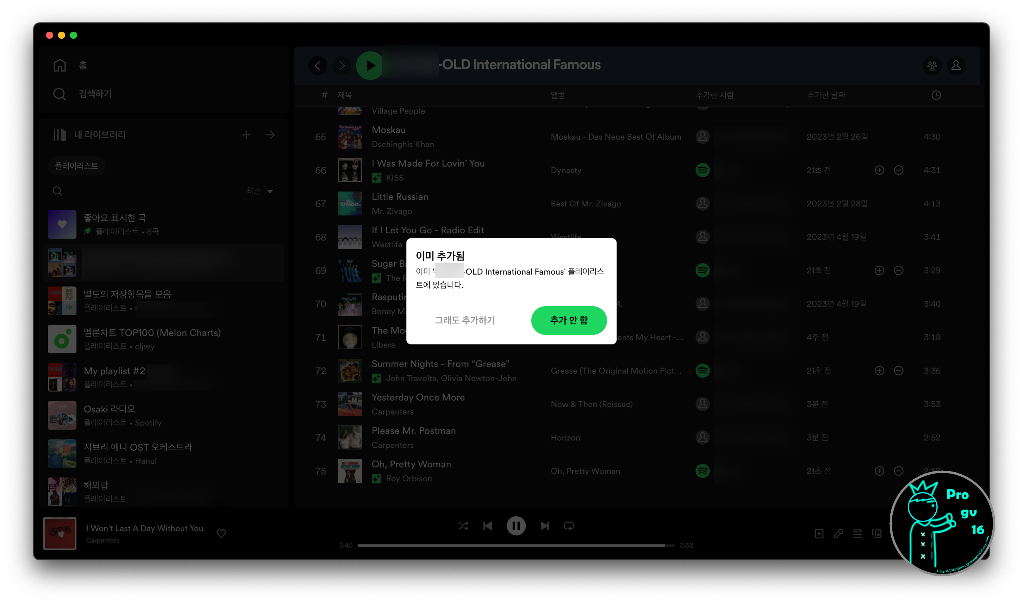Viewport: 1023px width, 604px height.
Task: Open the queue list icon
Action: [857, 533]
